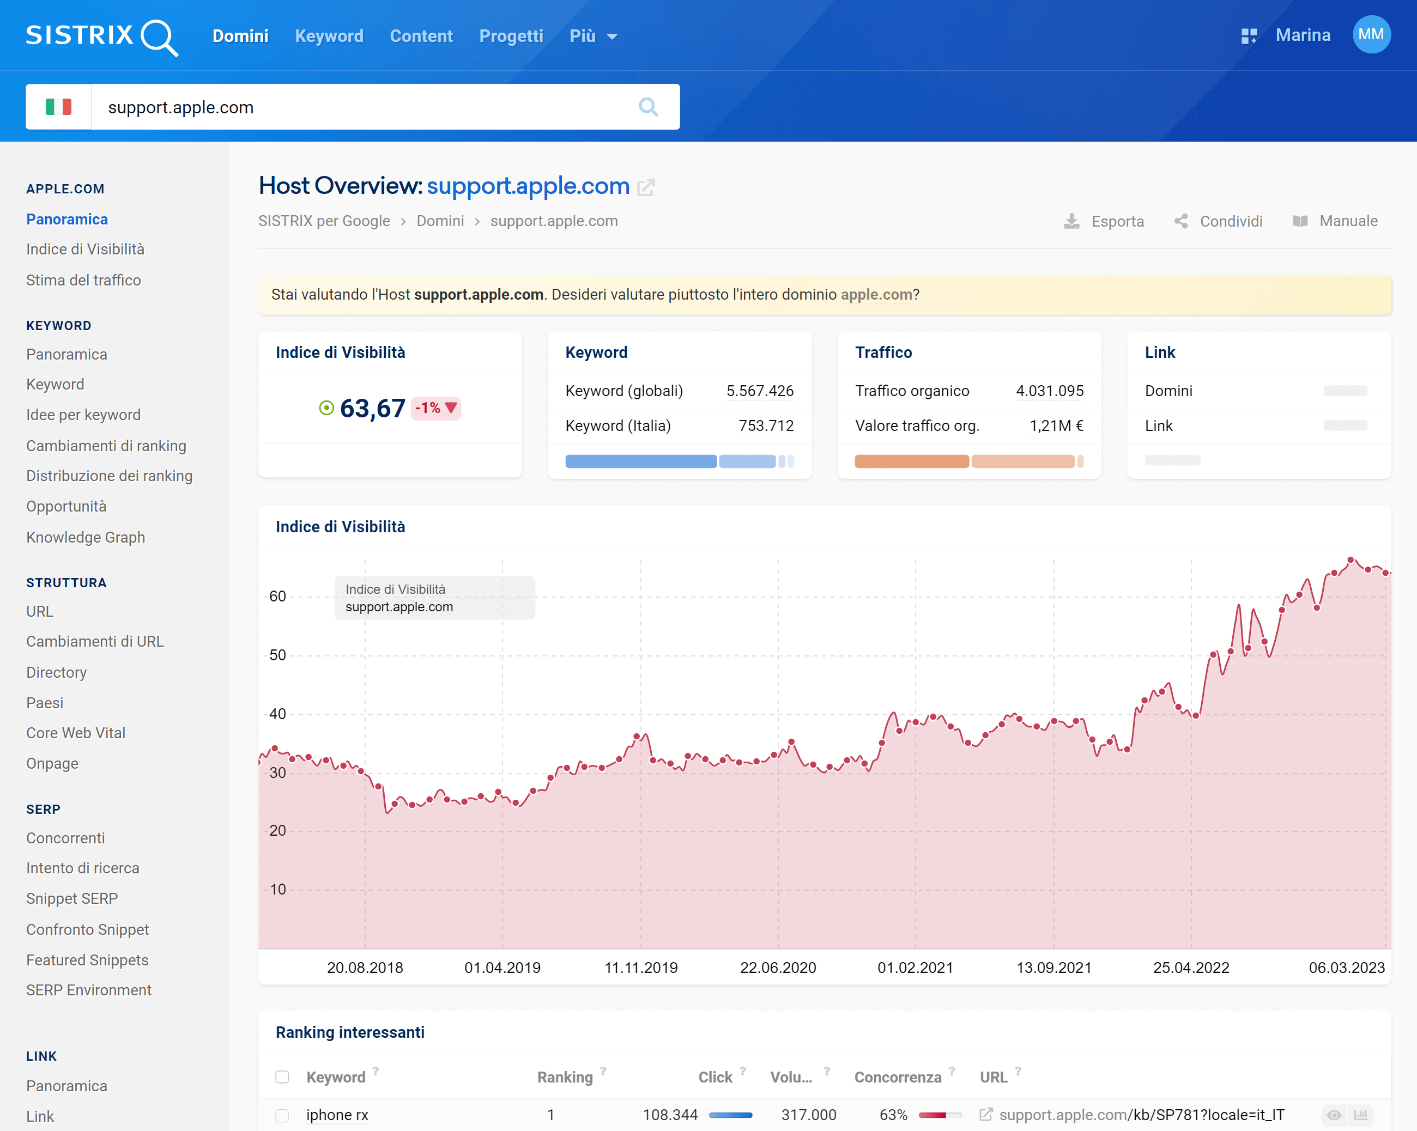Open Cambiamenti di URL in sidebar
This screenshot has width=1417, height=1131.
[95, 641]
